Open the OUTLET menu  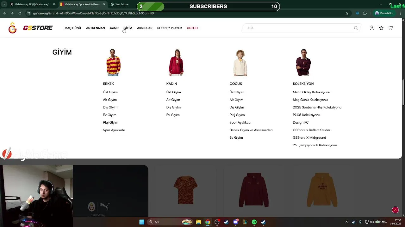click(x=192, y=28)
